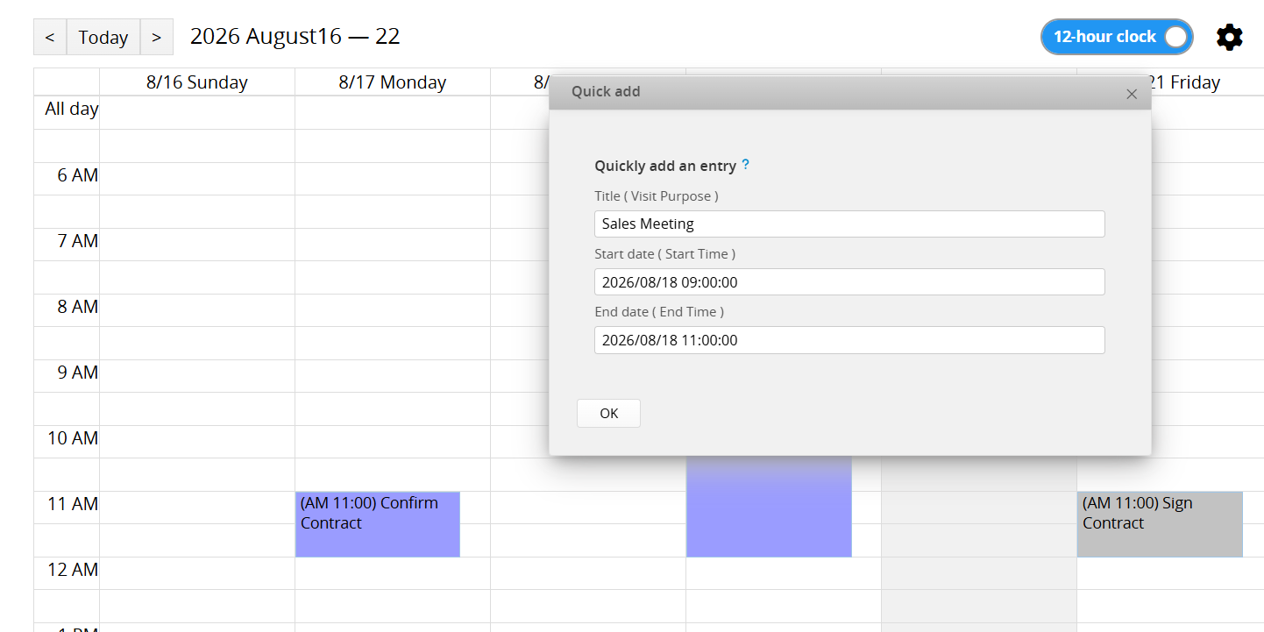Image resolution: width=1264 pixels, height=632 pixels.
Task: Select the 8/16 Sunday column header
Action: pos(197,82)
